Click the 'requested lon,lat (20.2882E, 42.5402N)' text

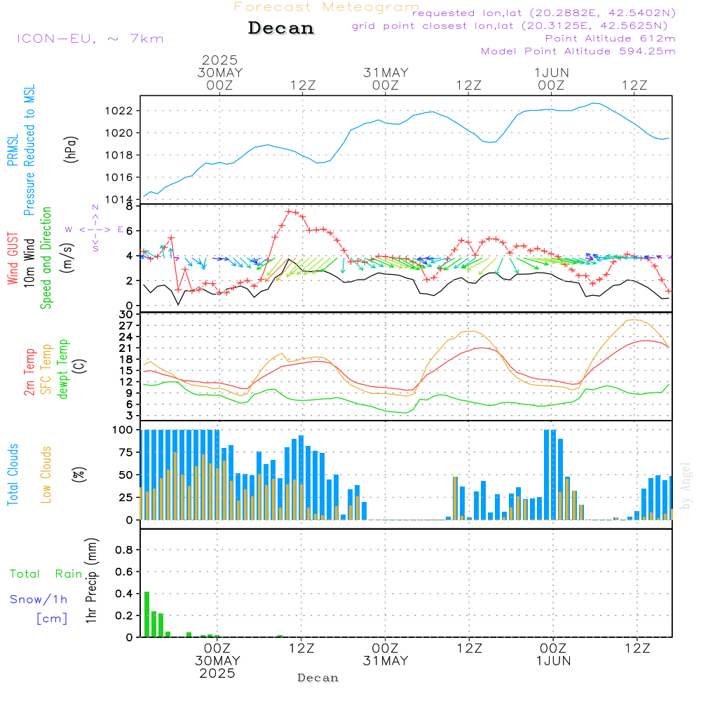543,13
